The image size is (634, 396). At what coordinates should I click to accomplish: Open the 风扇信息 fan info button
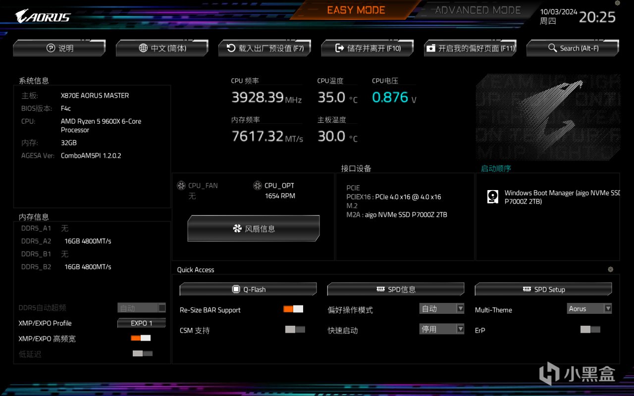pyautogui.click(x=254, y=229)
